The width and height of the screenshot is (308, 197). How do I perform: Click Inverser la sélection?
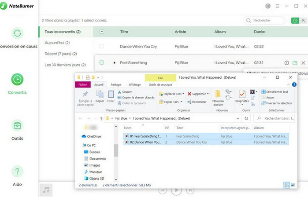coord(277,103)
